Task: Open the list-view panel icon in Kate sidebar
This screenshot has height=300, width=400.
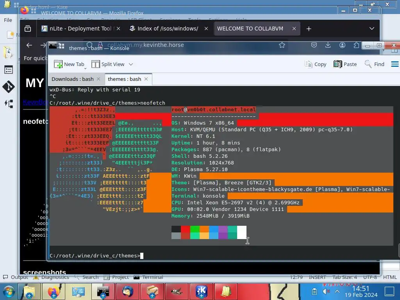Action: tap(9, 70)
